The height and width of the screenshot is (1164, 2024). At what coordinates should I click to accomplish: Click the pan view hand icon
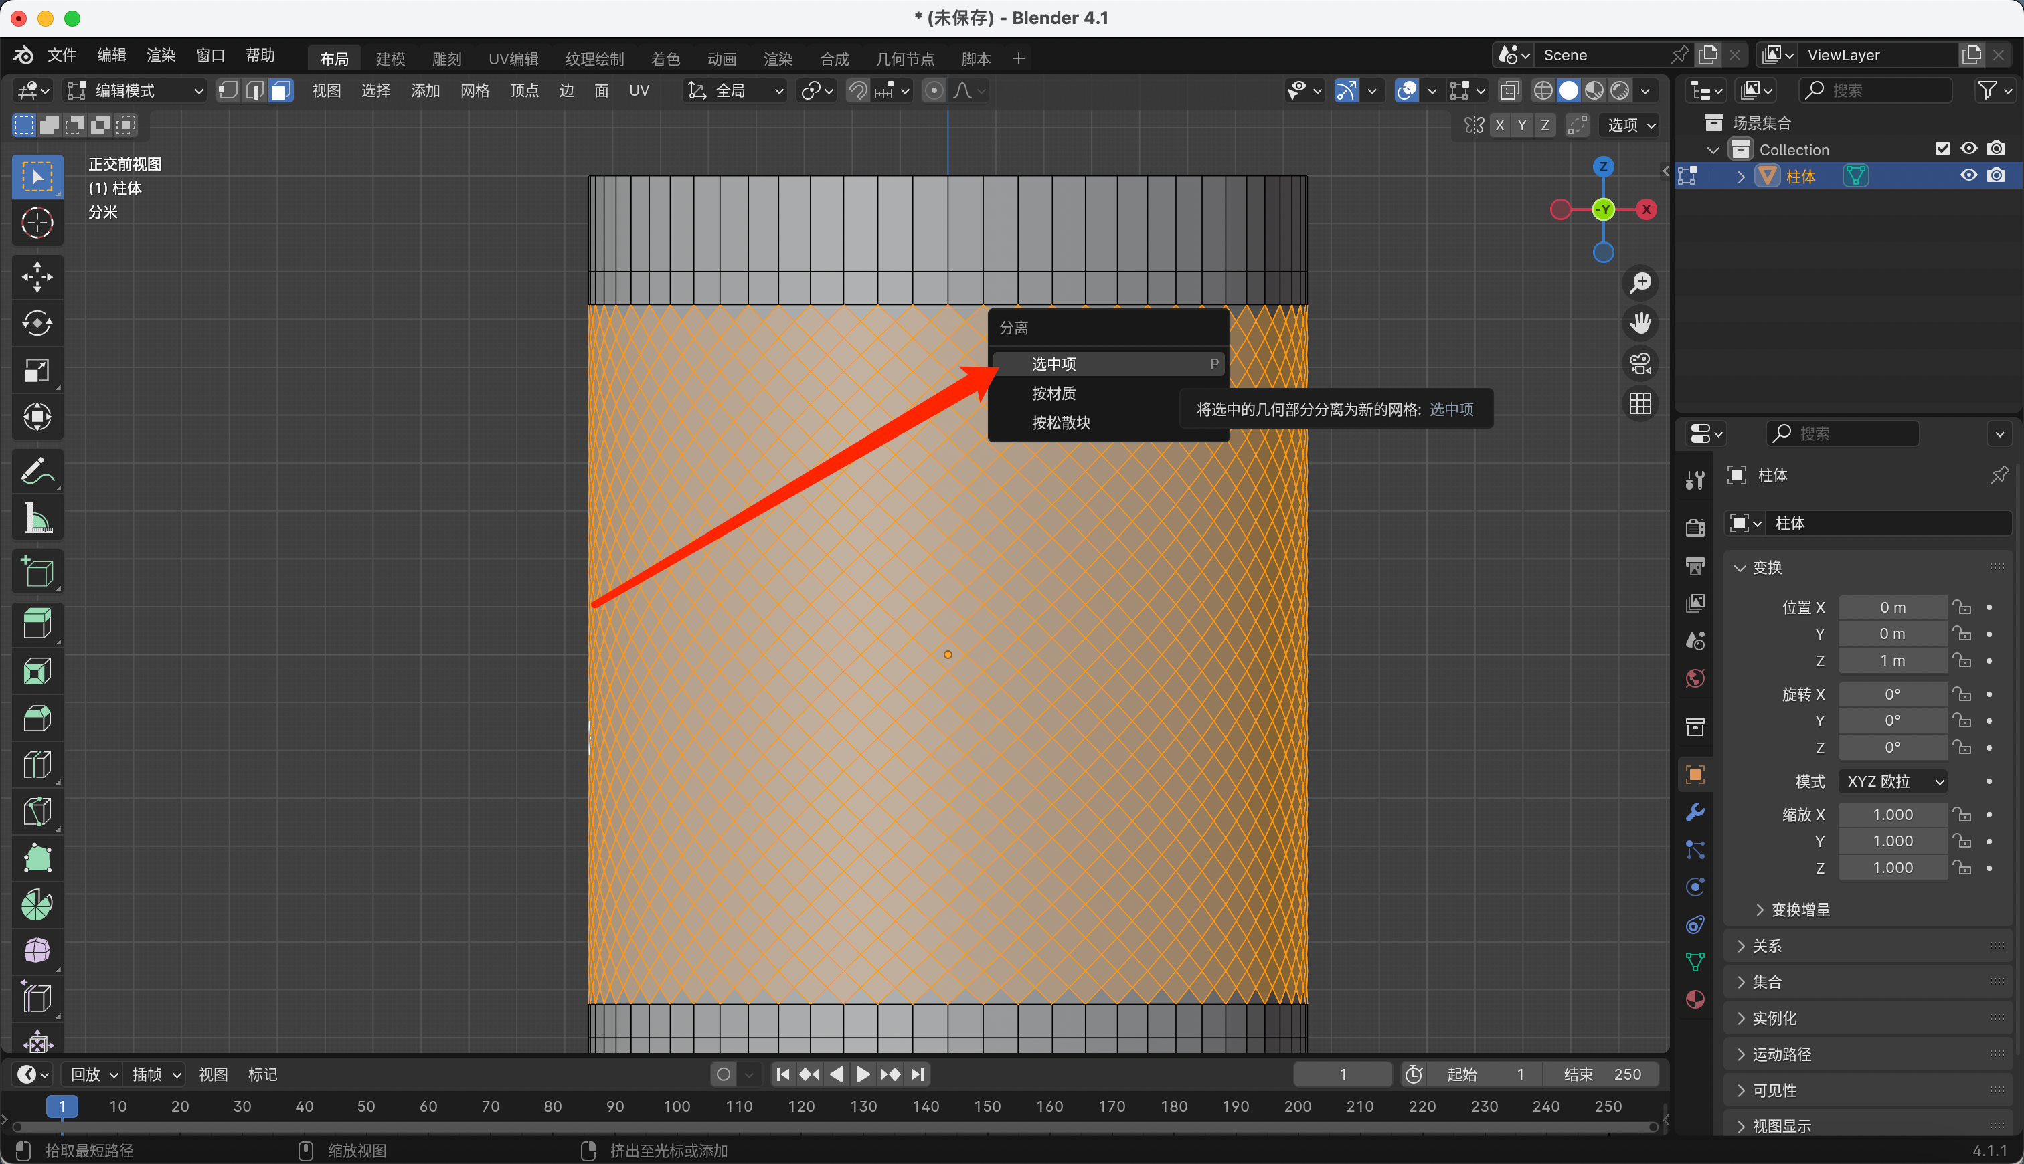[1640, 323]
